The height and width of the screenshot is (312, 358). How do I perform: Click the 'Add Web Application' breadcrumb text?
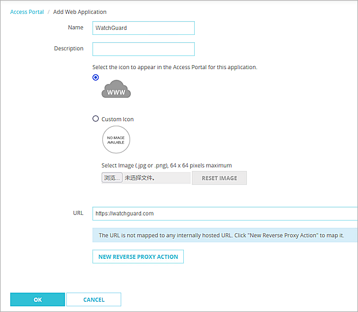coord(80,12)
